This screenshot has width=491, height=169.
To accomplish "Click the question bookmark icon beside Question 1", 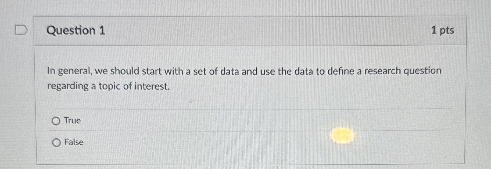I will [x=21, y=30].
